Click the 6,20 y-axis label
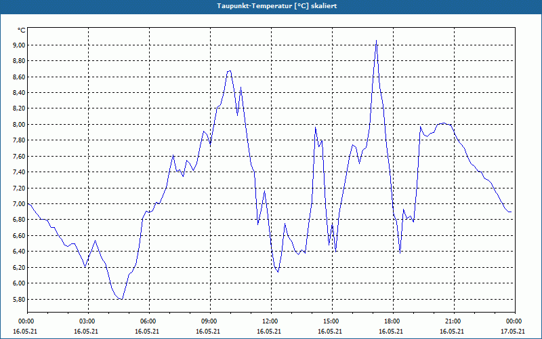Image resolution: width=542 pixels, height=339 pixels. [19, 267]
